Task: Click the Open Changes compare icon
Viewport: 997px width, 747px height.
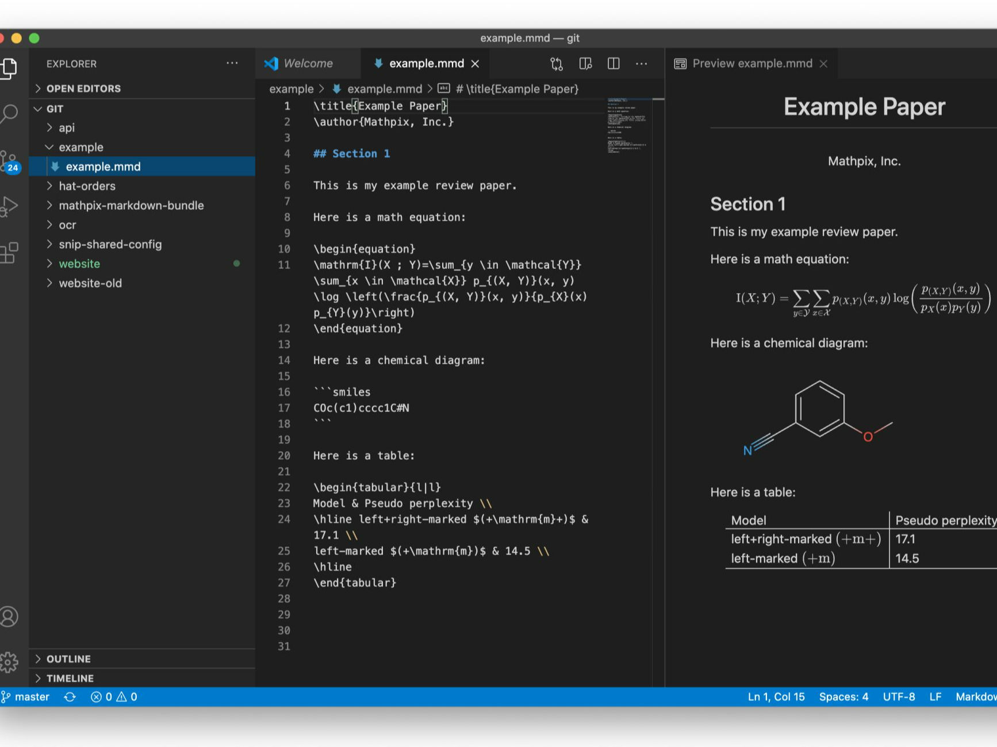Action: point(556,64)
